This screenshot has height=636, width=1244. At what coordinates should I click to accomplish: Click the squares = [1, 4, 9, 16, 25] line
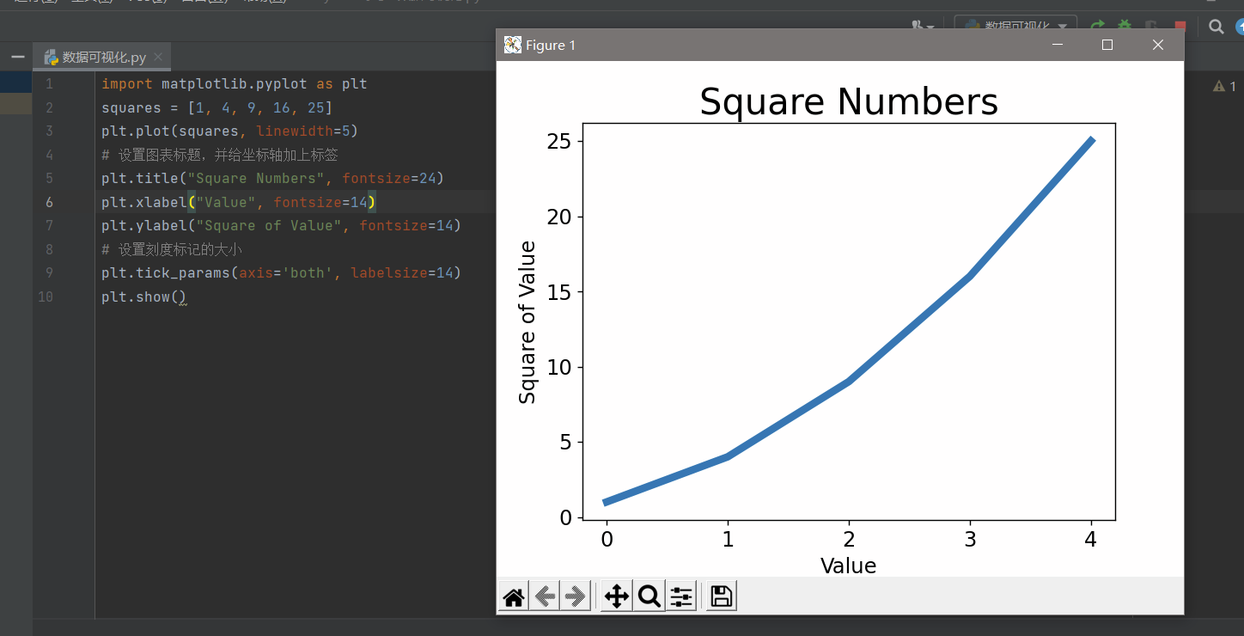coord(216,107)
